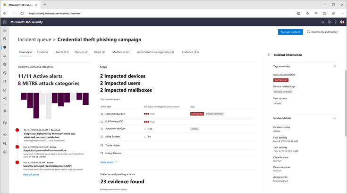Screen dimensions: 347x194
Task: Click the browser refresh icon
Action: point(22,13)
